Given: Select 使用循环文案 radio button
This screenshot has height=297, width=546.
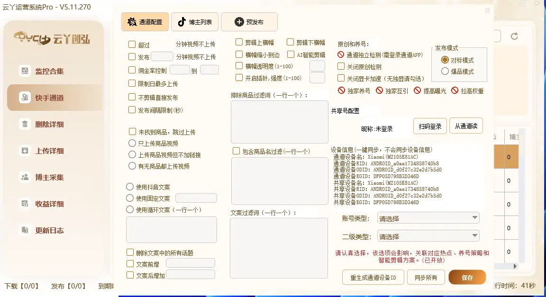Looking at the screenshot, I should (x=130, y=209).
